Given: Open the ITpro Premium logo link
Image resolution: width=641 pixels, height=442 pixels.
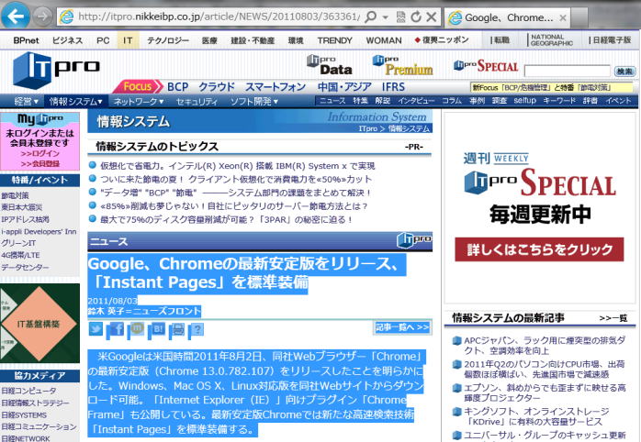Looking at the screenshot, I should tap(402, 66).
